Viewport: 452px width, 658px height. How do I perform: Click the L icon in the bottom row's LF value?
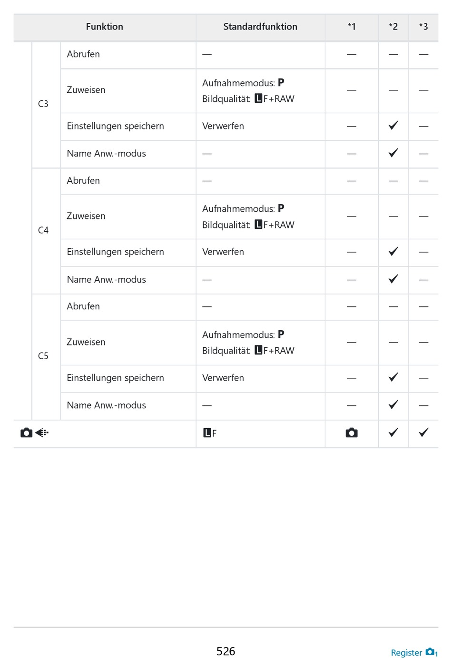click(207, 433)
